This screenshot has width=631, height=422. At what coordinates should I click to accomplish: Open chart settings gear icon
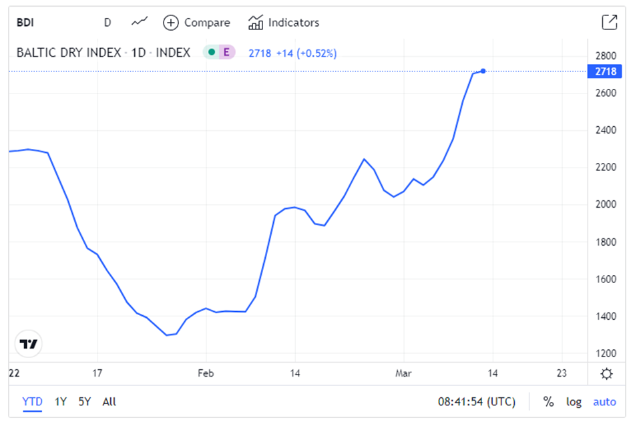pyautogui.click(x=606, y=374)
